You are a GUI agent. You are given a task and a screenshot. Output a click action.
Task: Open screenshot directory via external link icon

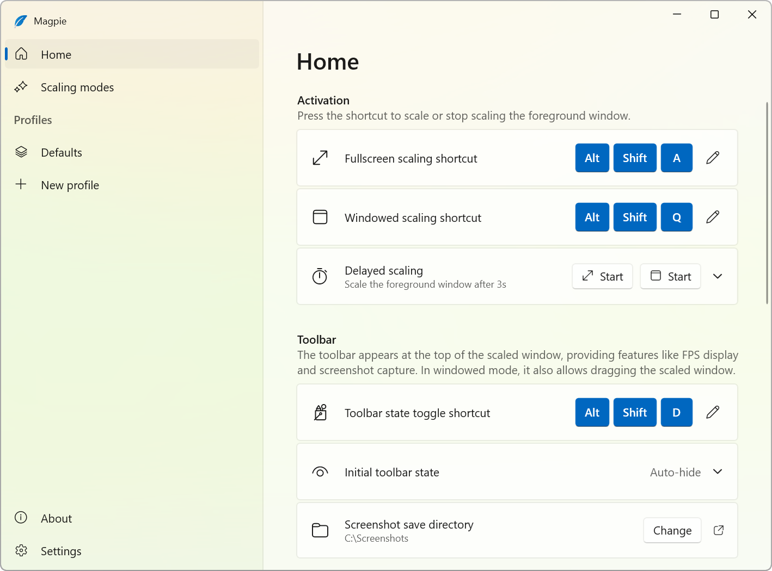pyautogui.click(x=719, y=530)
